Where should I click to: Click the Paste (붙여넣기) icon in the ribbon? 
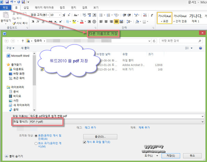pos(5,16)
